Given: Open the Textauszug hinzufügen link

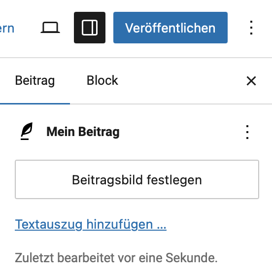Looking at the screenshot, I should (91, 224).
